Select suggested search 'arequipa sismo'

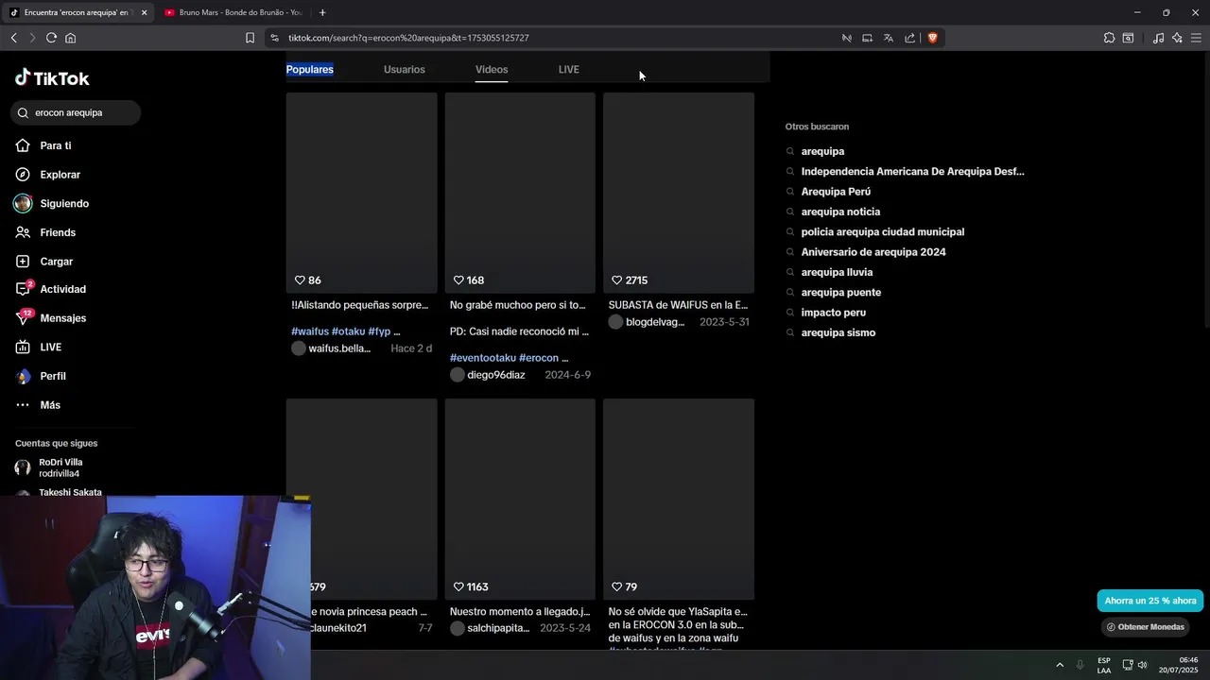tap(838, 332)
